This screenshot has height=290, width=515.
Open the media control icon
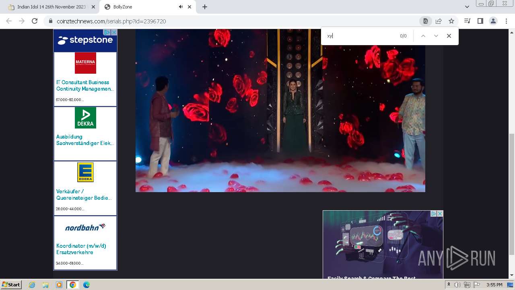467,21
